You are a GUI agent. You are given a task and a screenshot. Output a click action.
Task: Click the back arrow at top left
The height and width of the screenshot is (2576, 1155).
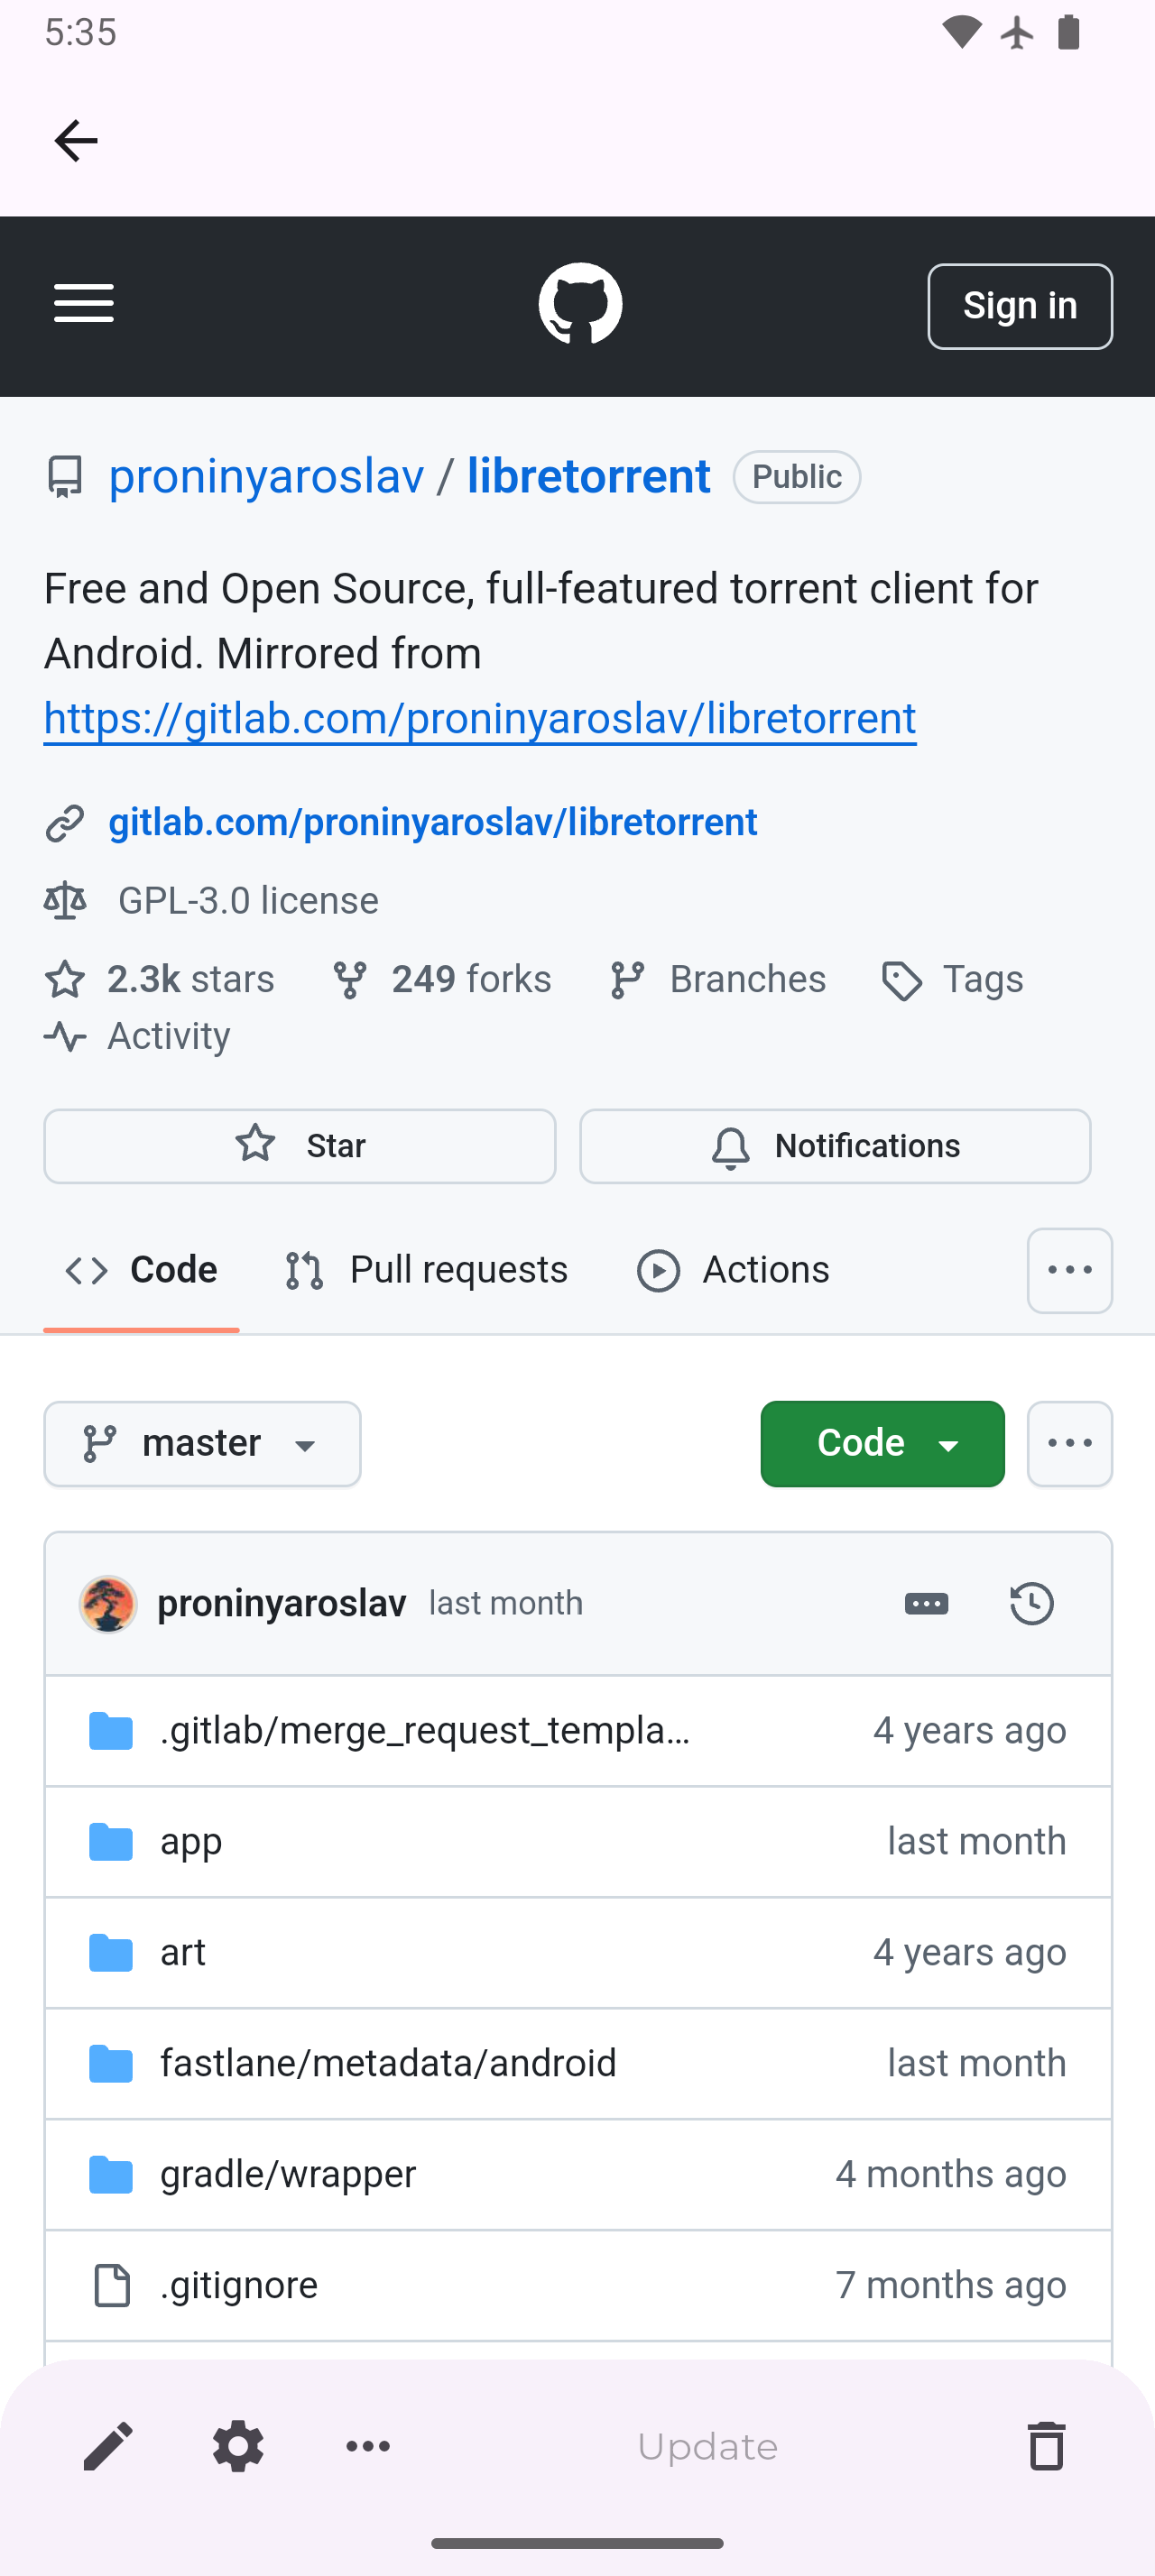click(x=76, y=140)
